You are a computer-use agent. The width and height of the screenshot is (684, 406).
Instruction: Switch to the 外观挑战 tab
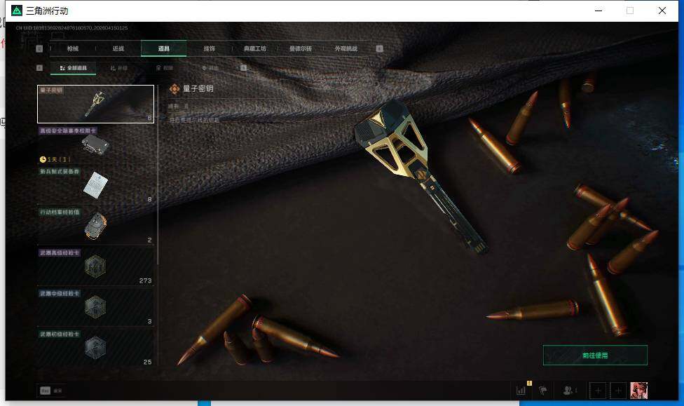coord(346,48)
